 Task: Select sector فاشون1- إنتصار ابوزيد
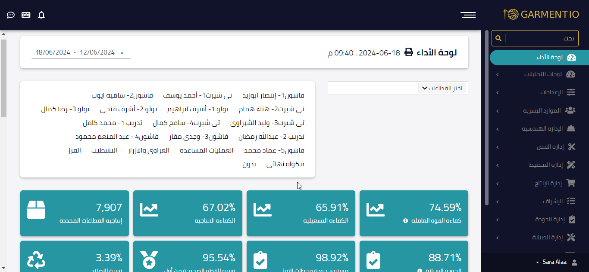pos(273,95)
